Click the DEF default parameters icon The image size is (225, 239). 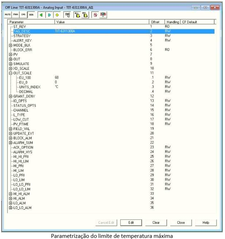point(85,15)
